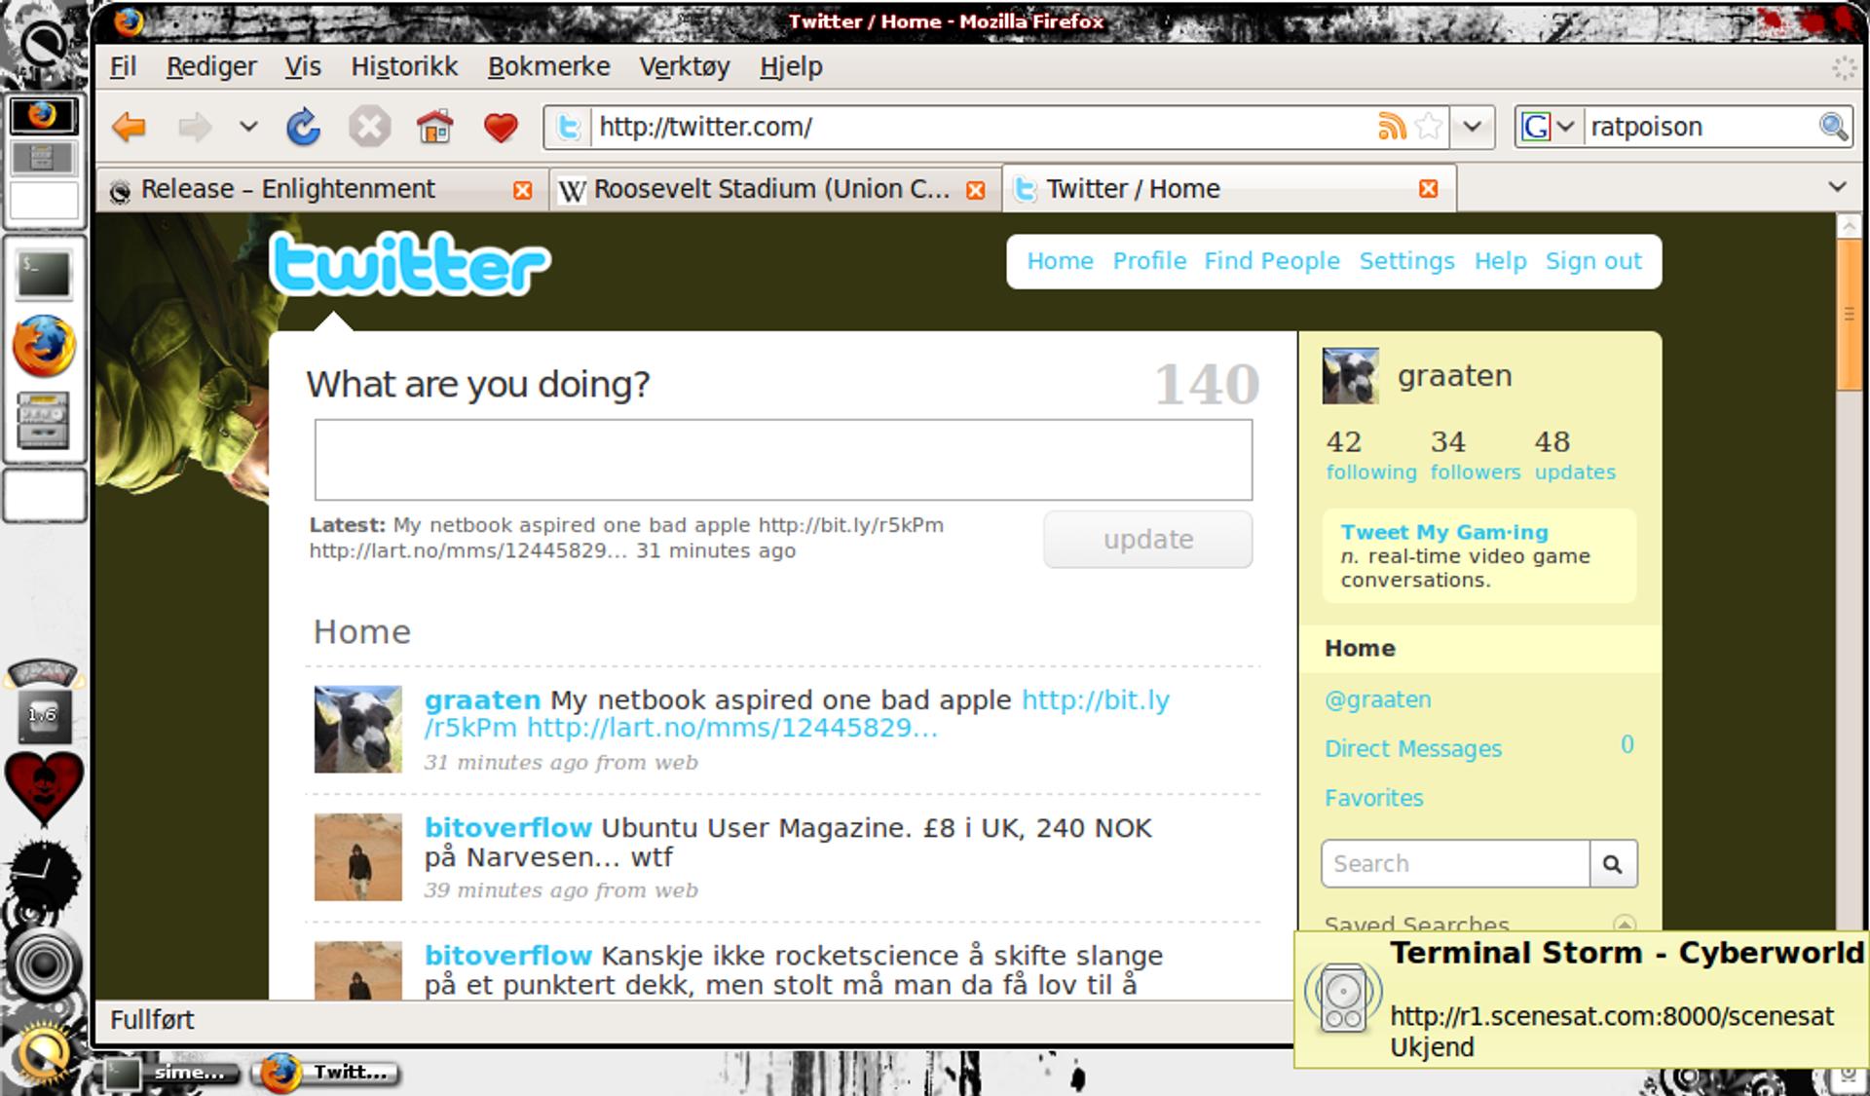Go back with the orange back arrow
Image resolution: width=1870 pixels, height=1096 pixels.
pyautogui.click(x=129, y=127)
